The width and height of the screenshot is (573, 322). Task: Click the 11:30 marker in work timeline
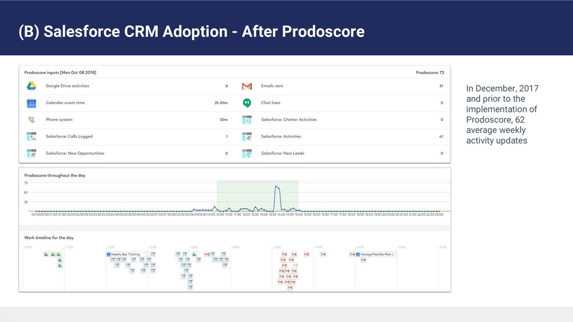(111, 247)
